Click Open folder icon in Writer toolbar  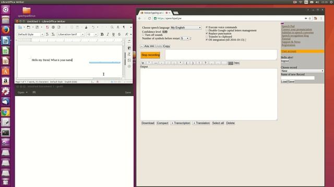[28, 27]
